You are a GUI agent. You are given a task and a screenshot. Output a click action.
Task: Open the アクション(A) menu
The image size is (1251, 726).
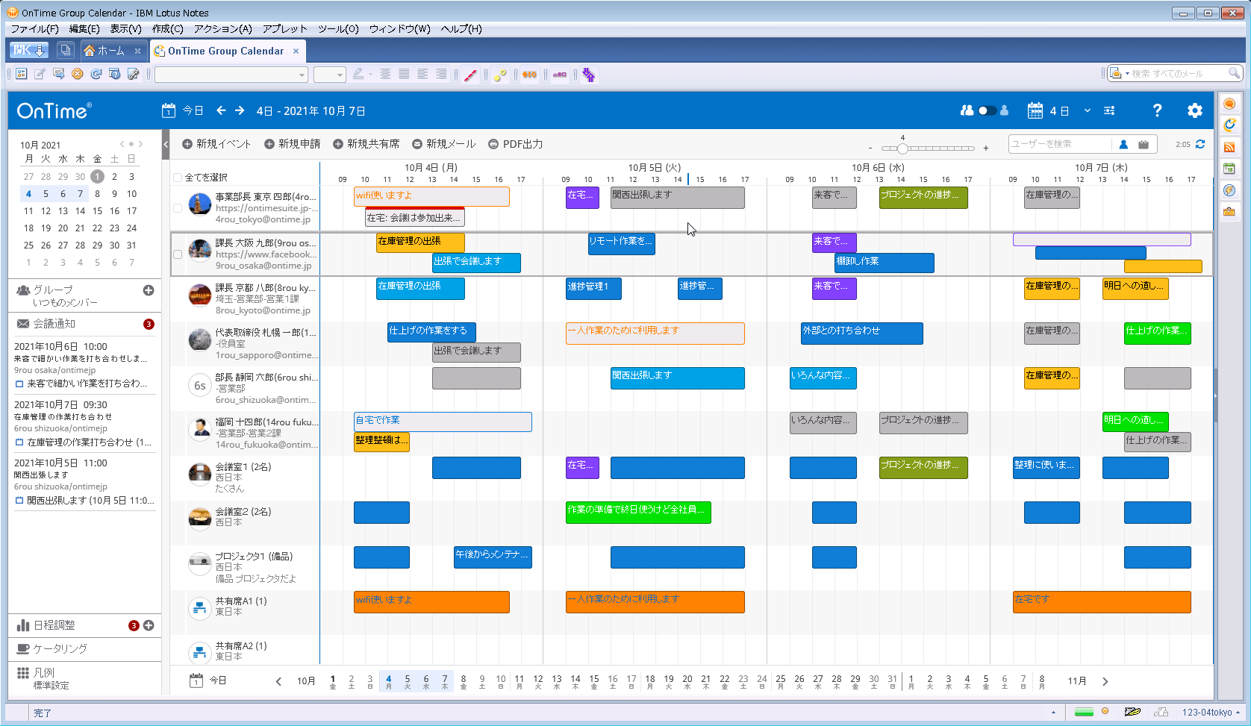click(222, 29)
